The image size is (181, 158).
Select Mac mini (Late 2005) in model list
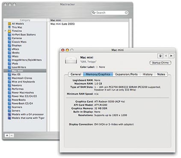point(62,24)
